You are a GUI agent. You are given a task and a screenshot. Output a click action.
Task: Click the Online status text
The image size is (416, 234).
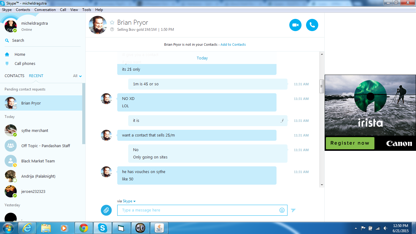[26, 30]
